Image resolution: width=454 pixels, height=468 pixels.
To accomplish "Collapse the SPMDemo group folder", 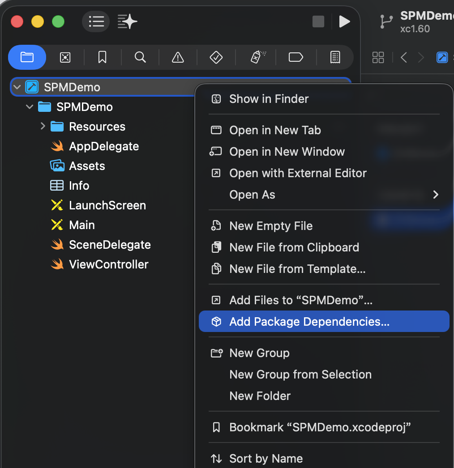I will pos(30,107).
